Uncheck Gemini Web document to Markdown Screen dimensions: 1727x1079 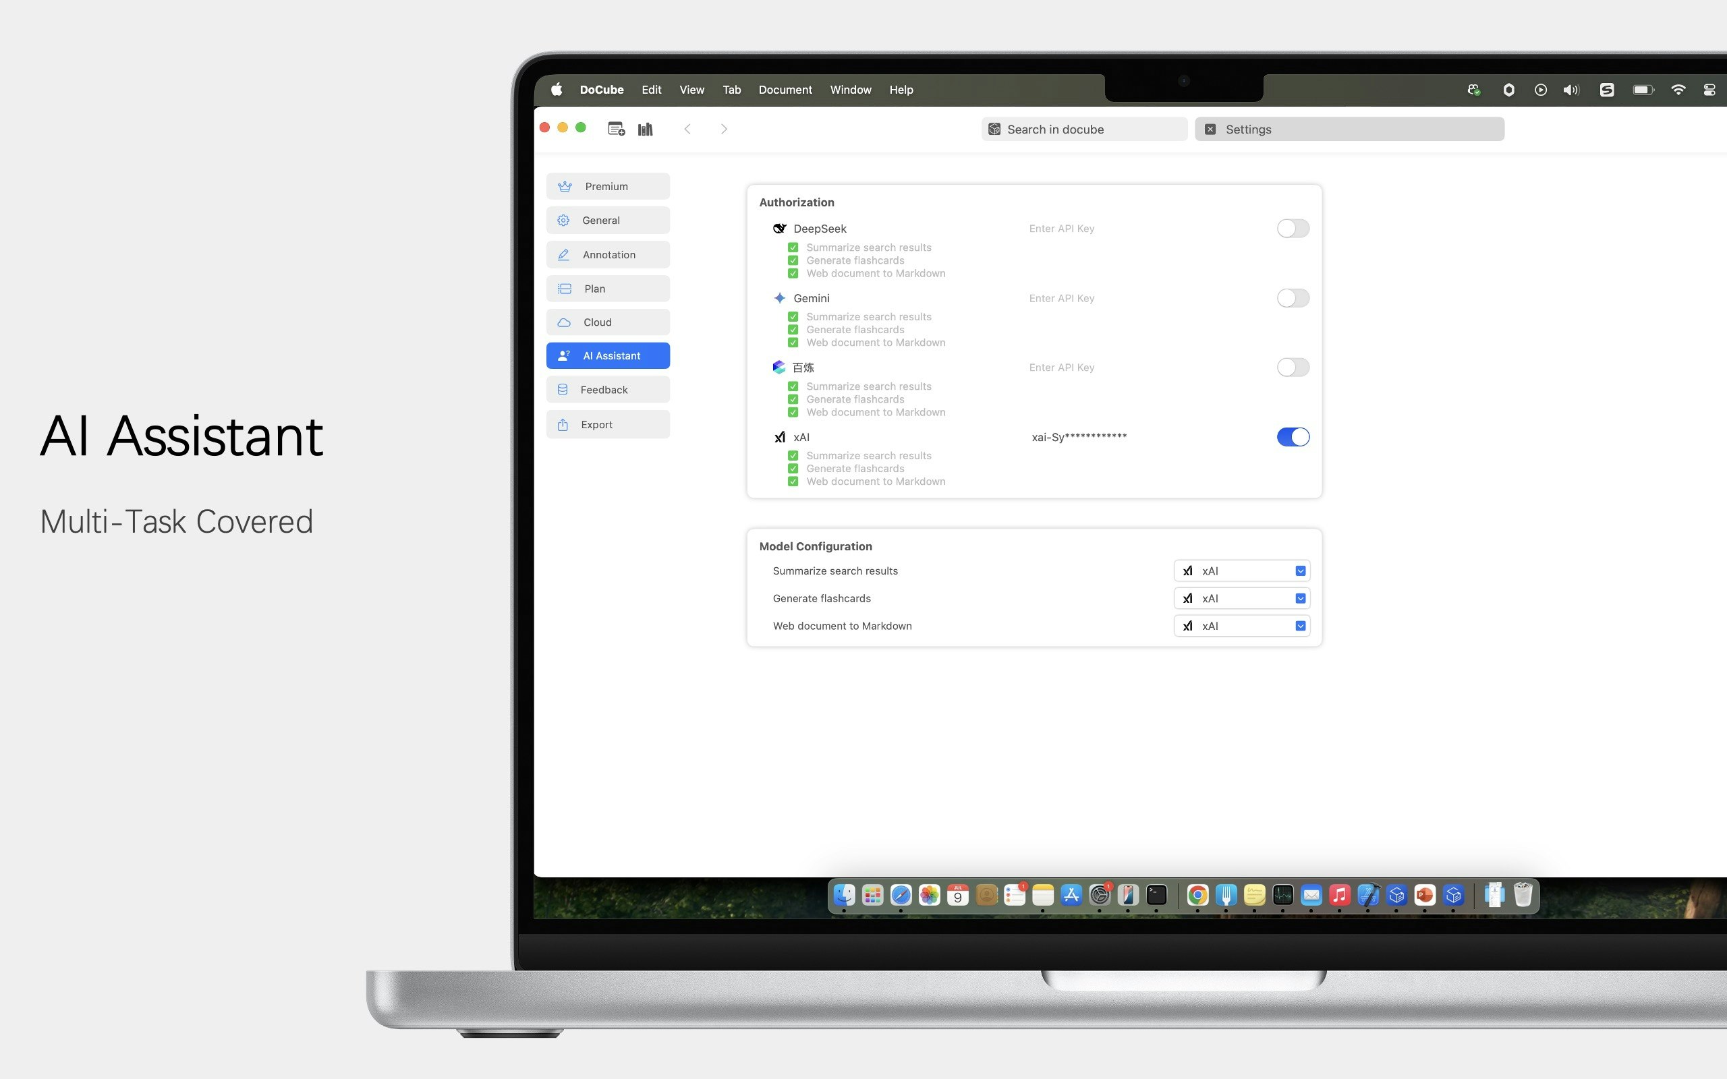792,343
